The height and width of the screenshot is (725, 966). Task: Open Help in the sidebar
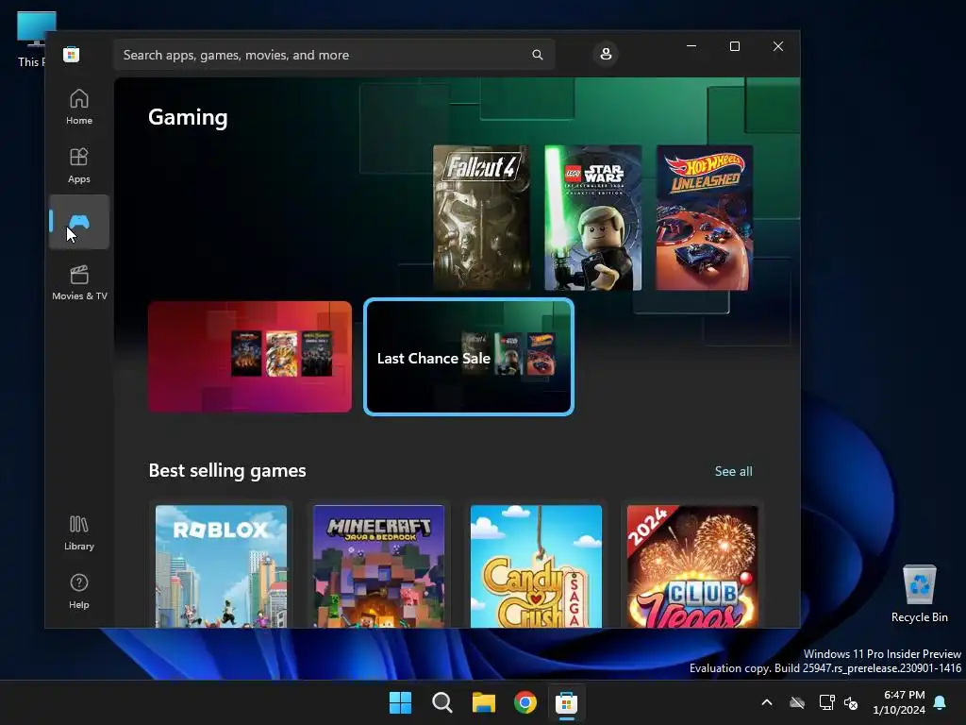[x=79, y=591]
